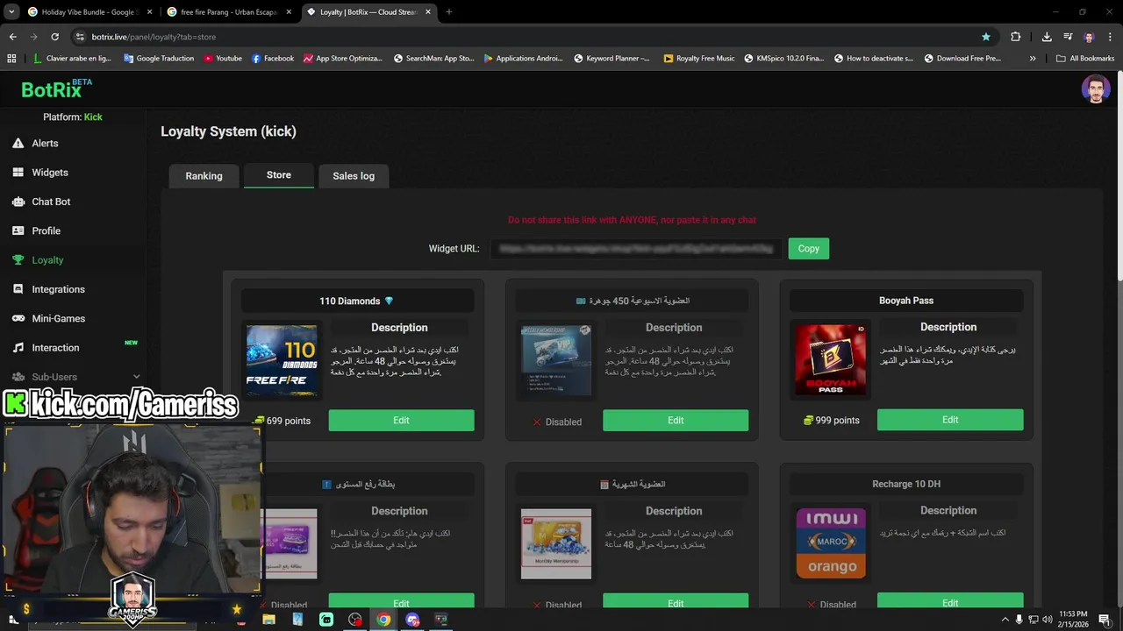Open Integrations from the sidebar
Screen dimensions: 1123x631
point(58,289)
